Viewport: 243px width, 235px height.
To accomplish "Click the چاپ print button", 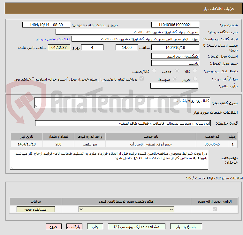I will click(x=95, y=226).
